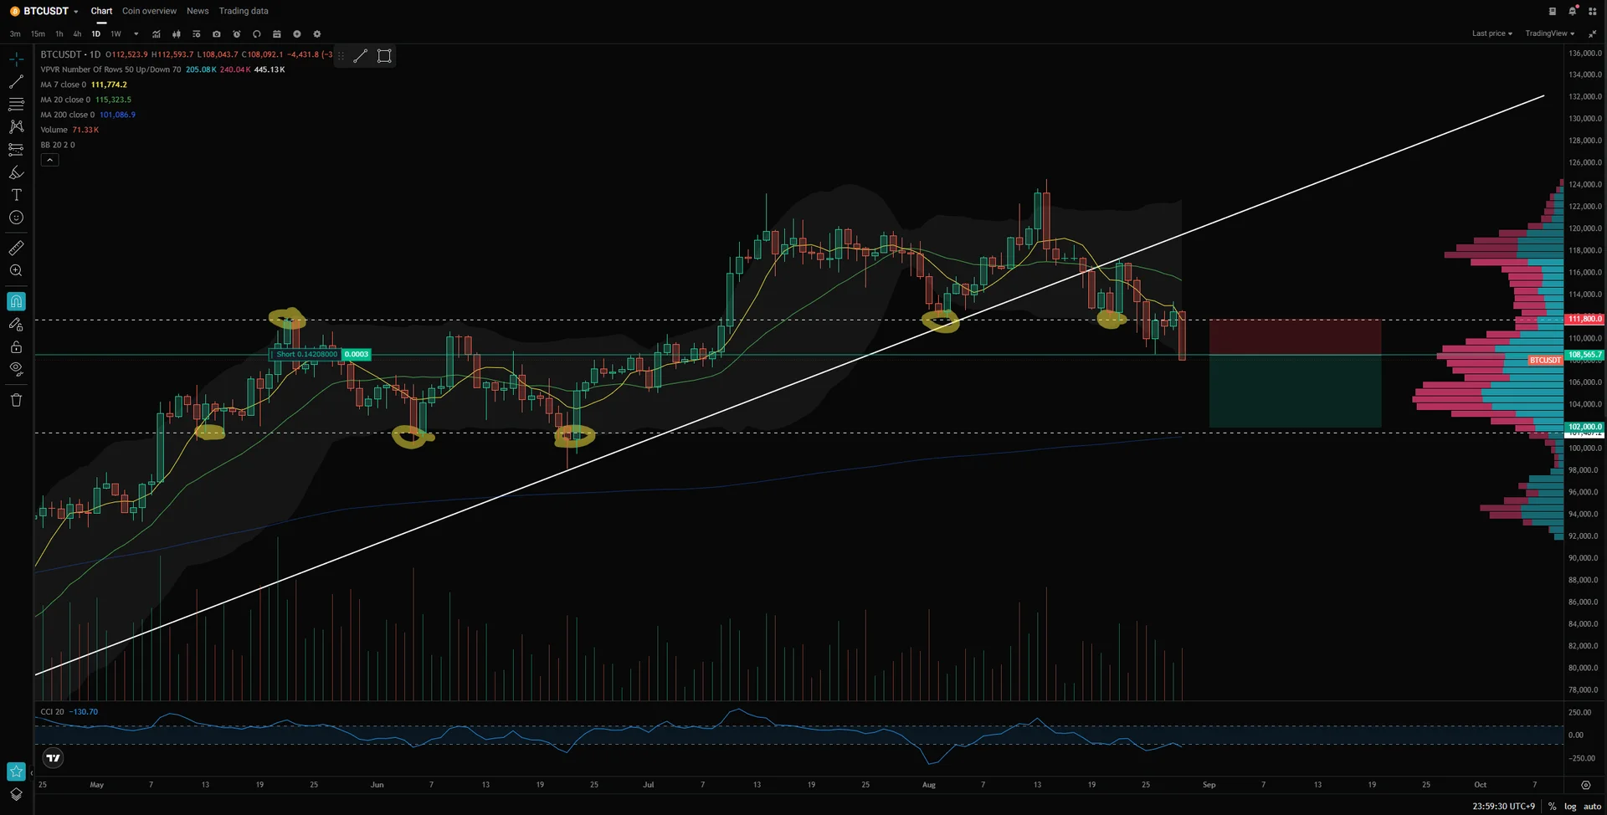
Task: Switch to the Chart tab
Action: [101, 11]
